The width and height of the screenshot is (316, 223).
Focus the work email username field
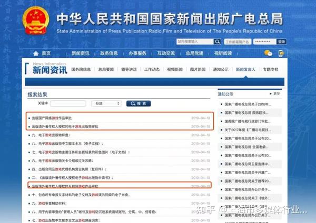tap(238, 42)
